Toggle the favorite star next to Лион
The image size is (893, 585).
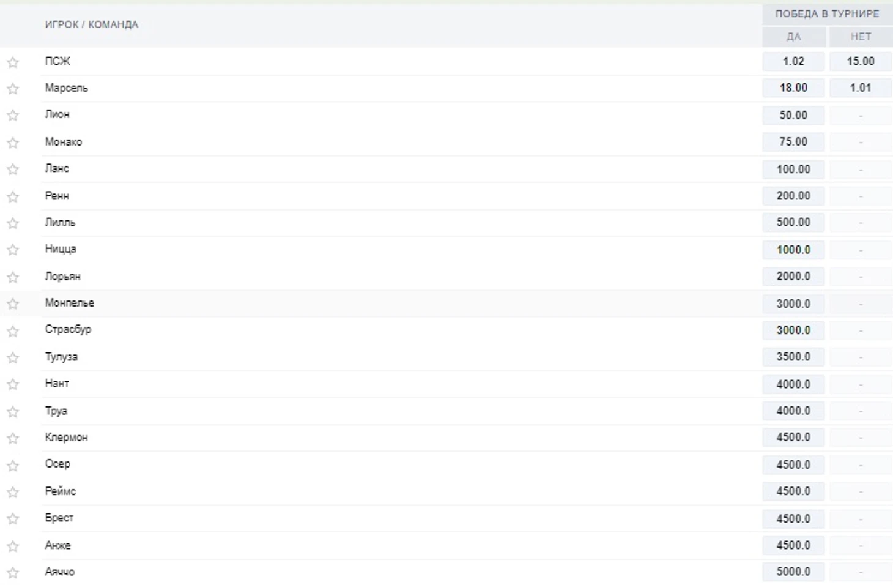13,115
